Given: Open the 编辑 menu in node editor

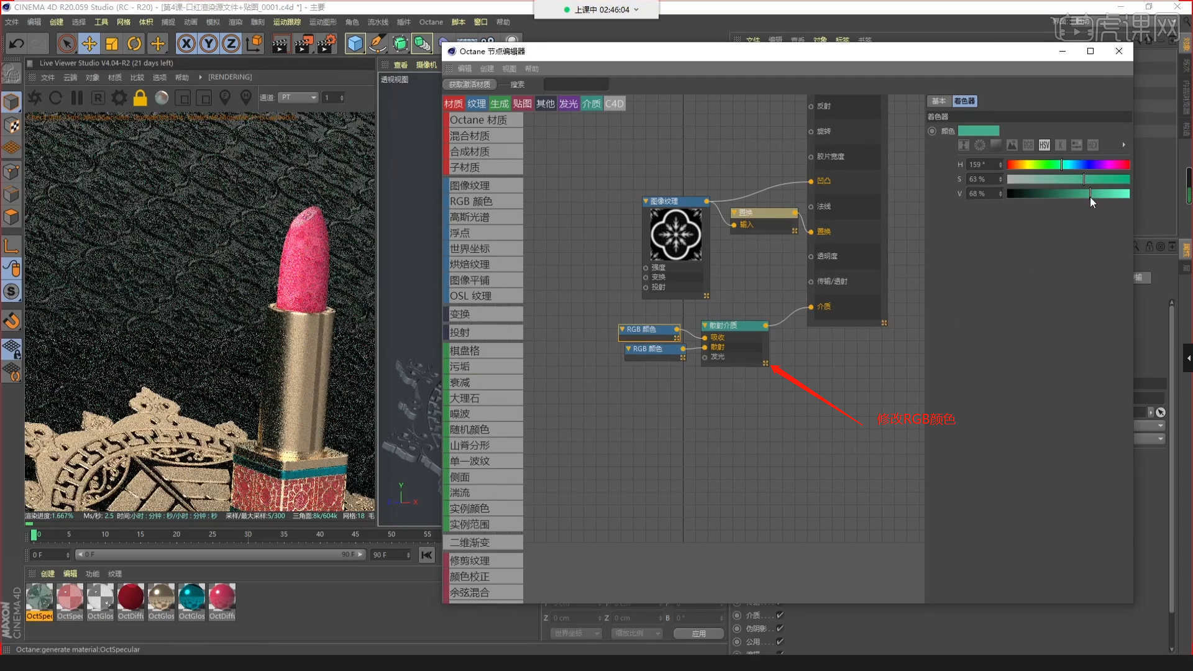Looking at the screenshot, I should click(x=465, y=69).
